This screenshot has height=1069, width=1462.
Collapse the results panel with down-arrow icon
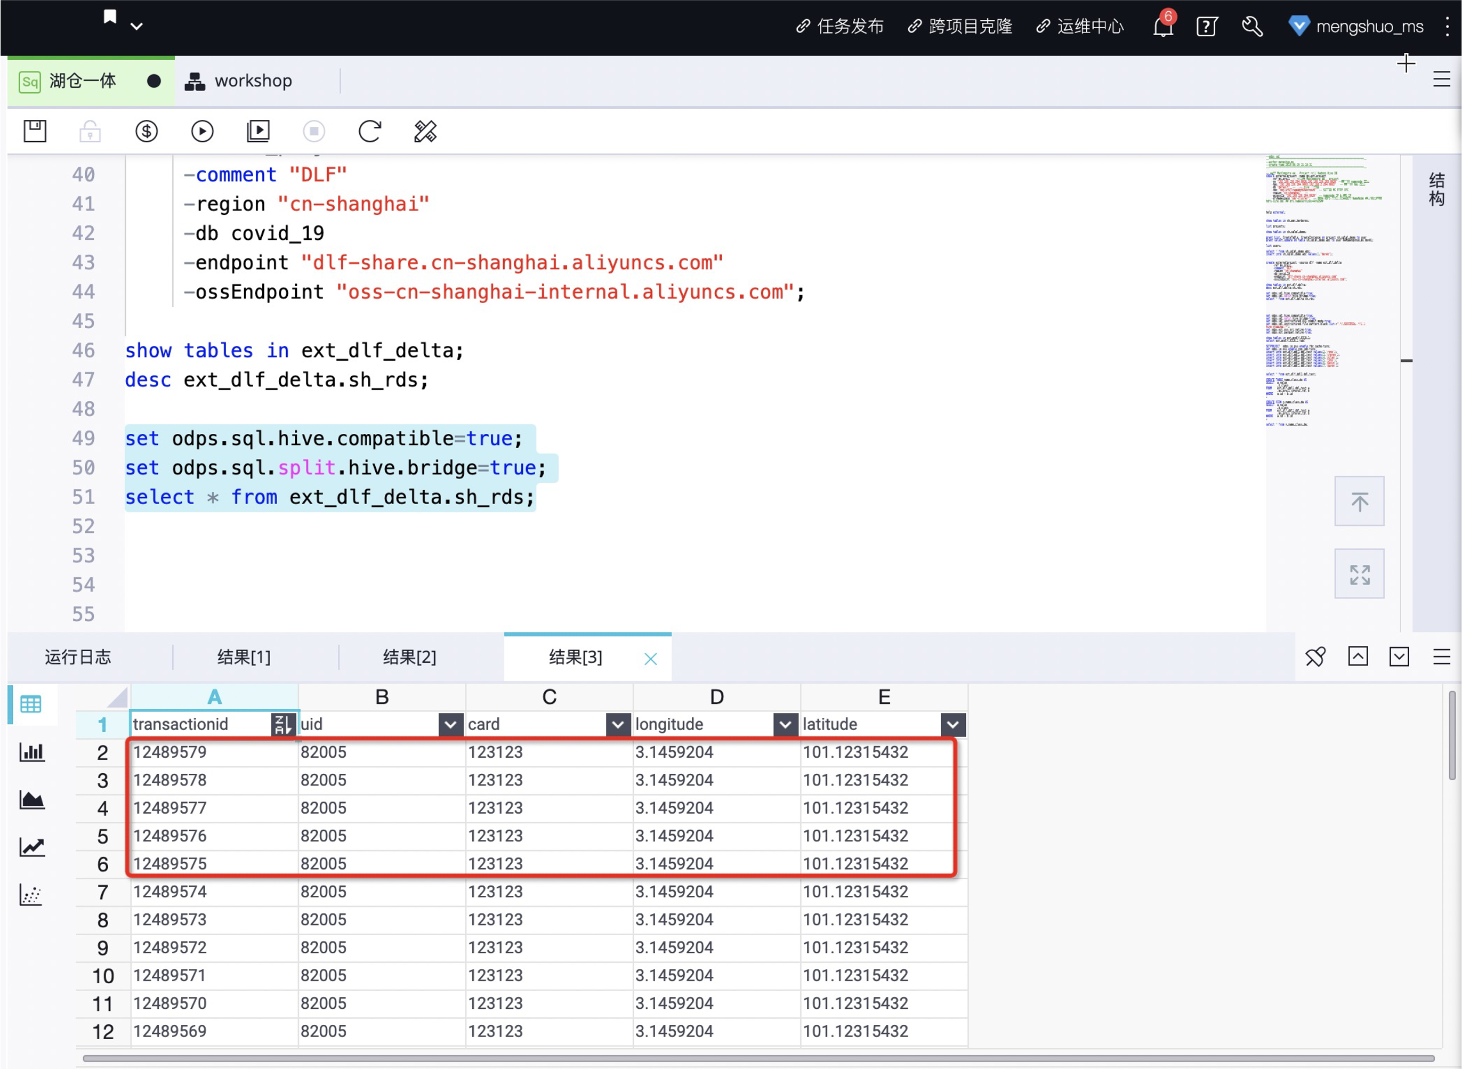pyautogui.click(x=1399, y=657)
